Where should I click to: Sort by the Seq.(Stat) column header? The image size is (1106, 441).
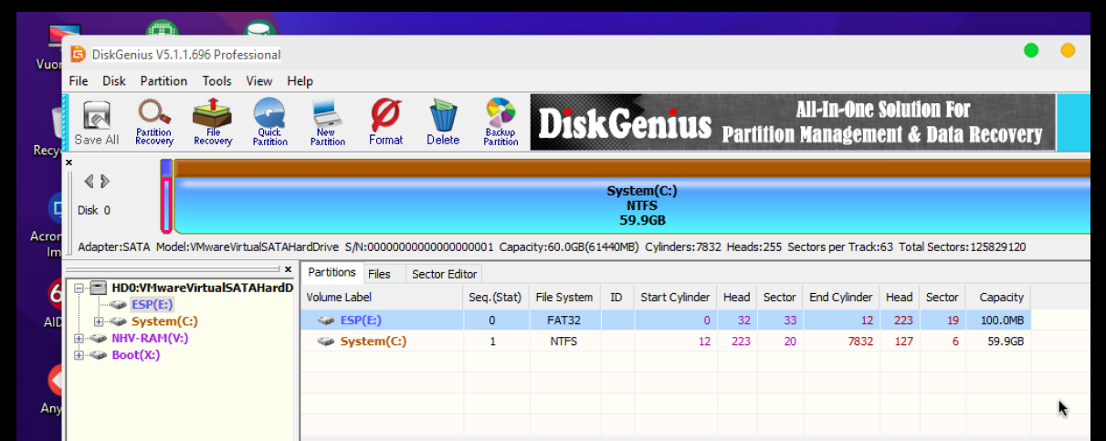click(x=495, y=297)
